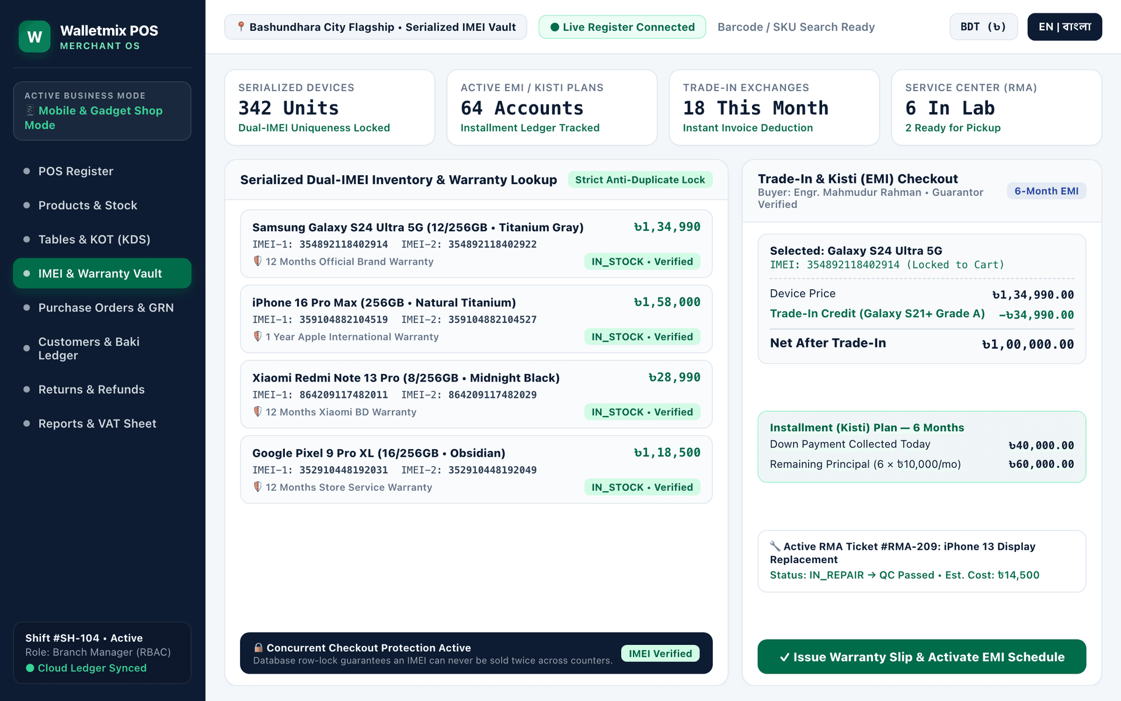Click Issue Warranty Slip & Activate EMI Schedule

click(921, 657)
